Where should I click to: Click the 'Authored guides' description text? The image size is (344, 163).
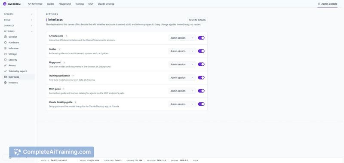[x=79, y=53]
